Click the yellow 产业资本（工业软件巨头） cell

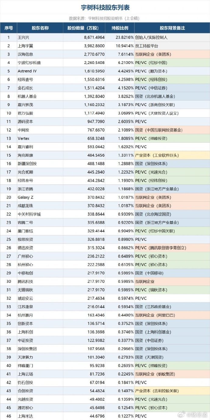(x=172, y=155)
